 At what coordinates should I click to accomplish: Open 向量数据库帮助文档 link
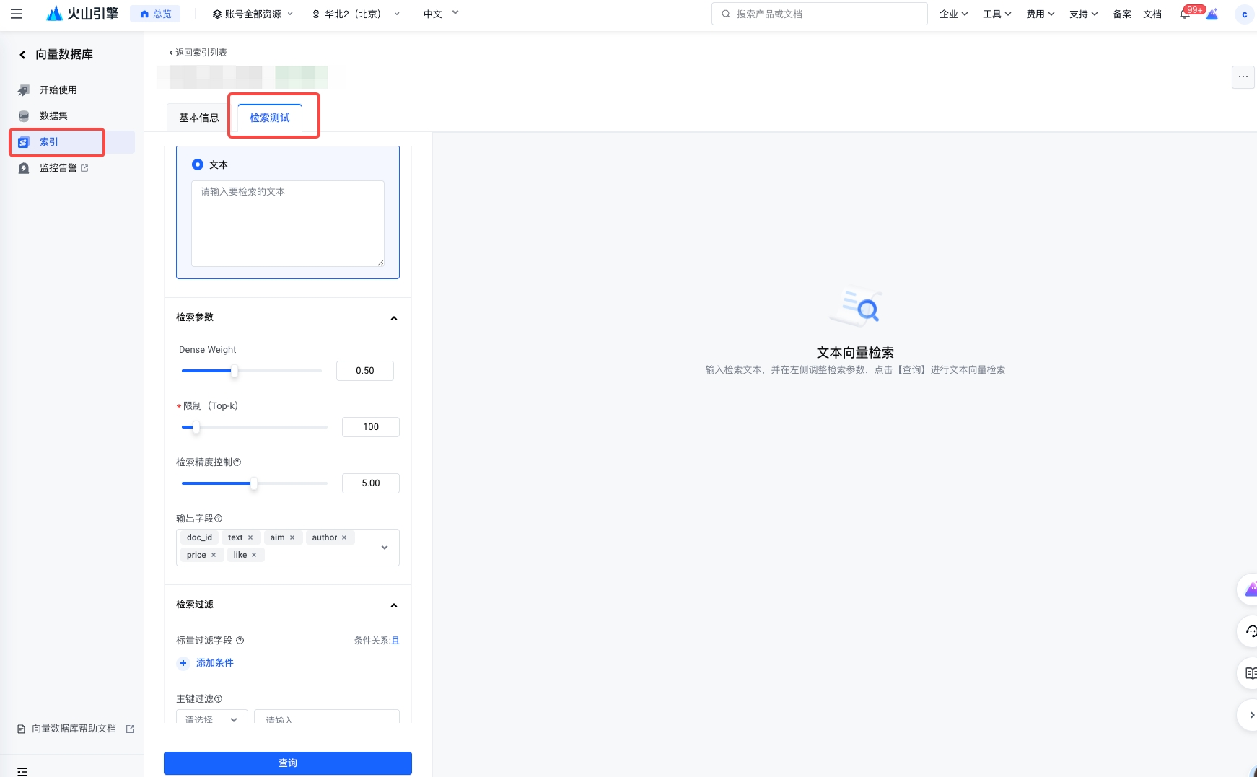(74, 729)
